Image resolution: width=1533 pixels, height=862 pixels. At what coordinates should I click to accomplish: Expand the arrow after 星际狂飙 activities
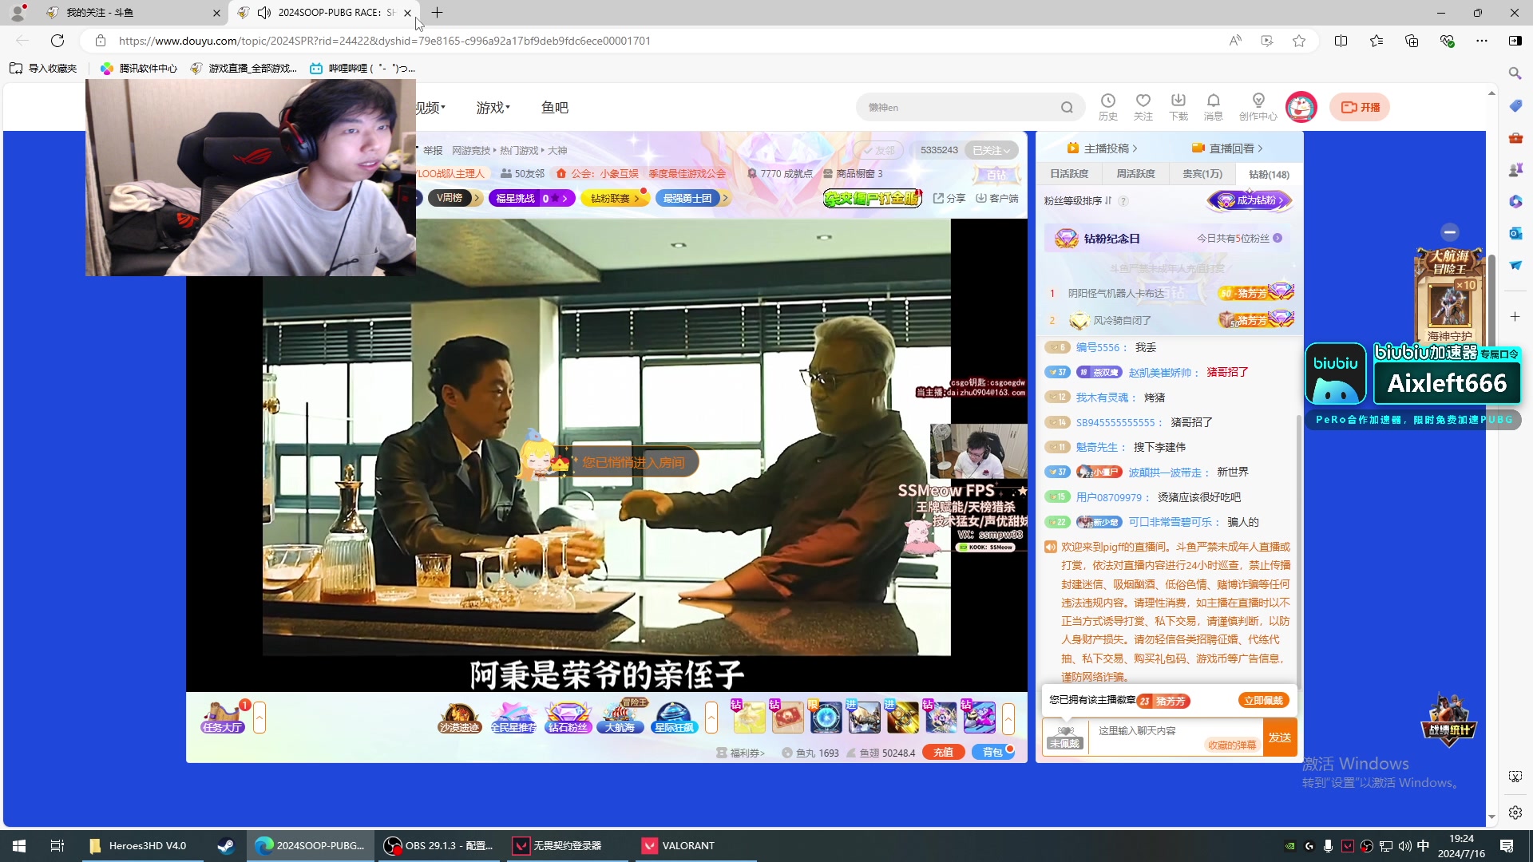tap(711, 718)
